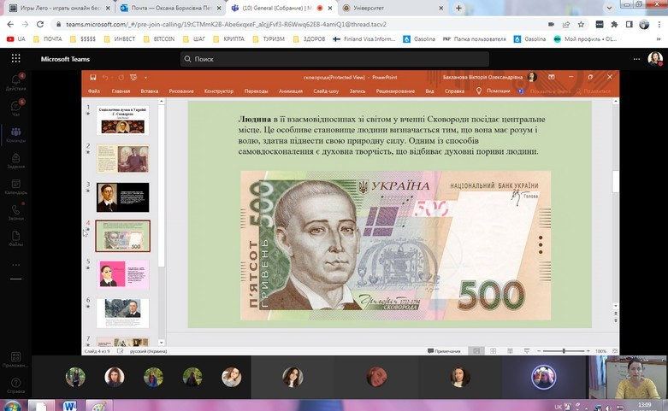Switch to Почта browser tab
The image size is (668, 411).
tap(170, 8)
